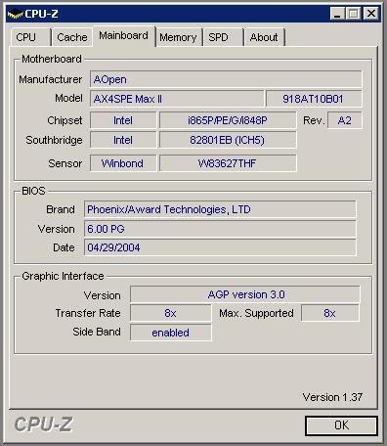The width and height of the screenshot is (387, 446).
Task: Select the sensor field W83627THF
Action: tap(228, 163)
